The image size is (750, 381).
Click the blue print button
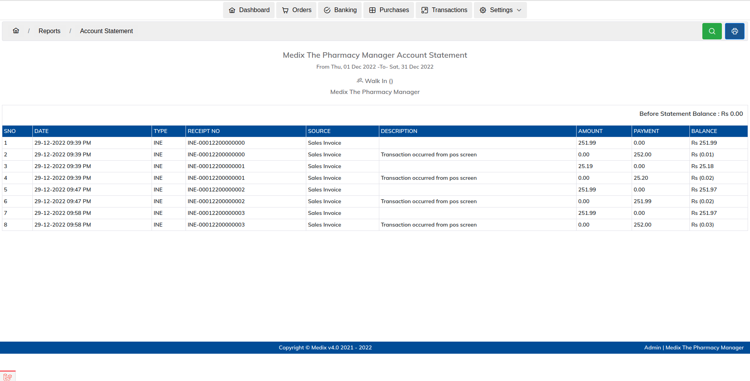[x=734, y=31]
